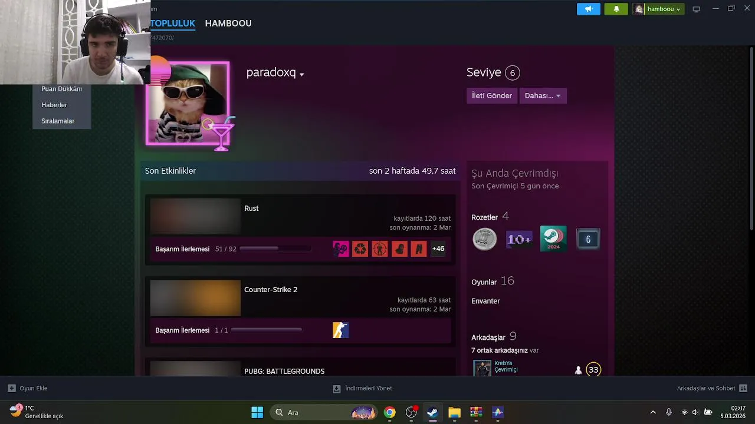Click the microphone tray icon
This screenshot has width=755, height=424.
pos(668,412)
